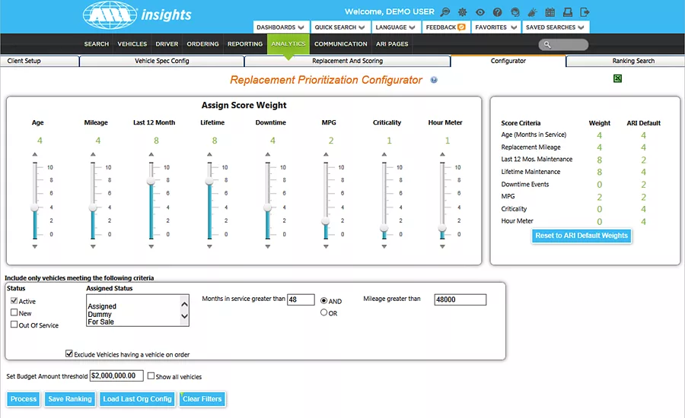Viewport: 685px width, 418px height.
Task: Open the SEARCH menu item
Action: click(x=97, y=44)
